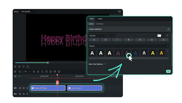Hide track 4 with eye icon
This screenshot has width=182, height=103.
coord(27,94)
